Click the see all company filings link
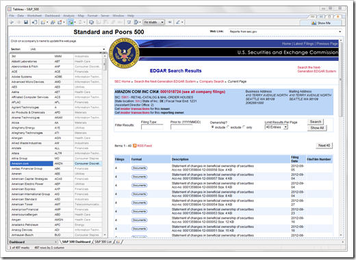The image size is (356, 260). (x=203, y=92)
